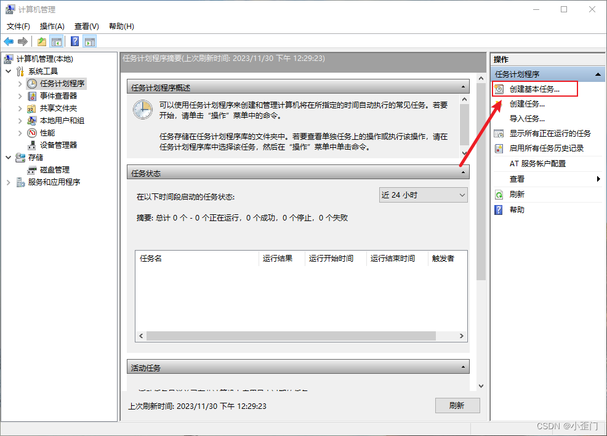Screen dimensions: 607x436
Task: Collapse the 任务计划程序概述 section
Action: coord(463,87)
